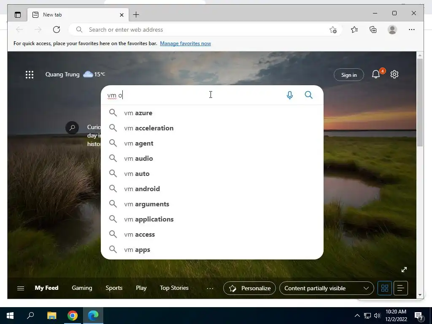Screen dimensions: 432x324
Task: Show hidden system tray icons
Action: click(357, 316)
